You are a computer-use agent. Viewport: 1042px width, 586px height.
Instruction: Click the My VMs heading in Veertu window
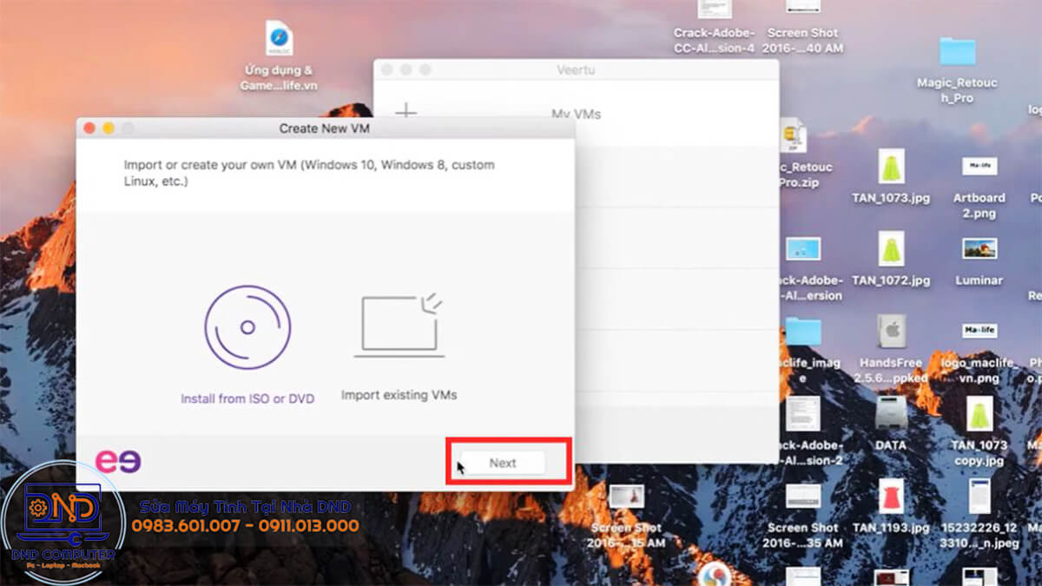(577, 114)
